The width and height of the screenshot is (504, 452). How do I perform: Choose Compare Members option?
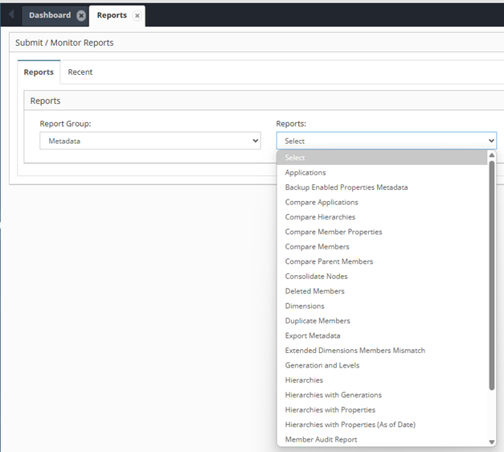(x=382, y=246)
